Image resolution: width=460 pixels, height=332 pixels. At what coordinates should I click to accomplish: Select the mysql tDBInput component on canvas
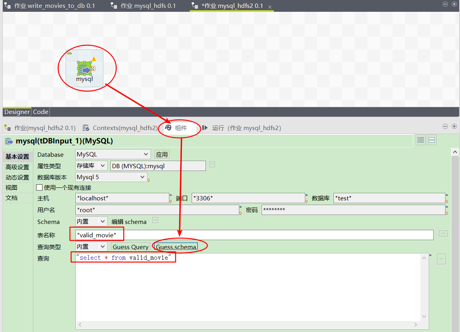(84, 69)
